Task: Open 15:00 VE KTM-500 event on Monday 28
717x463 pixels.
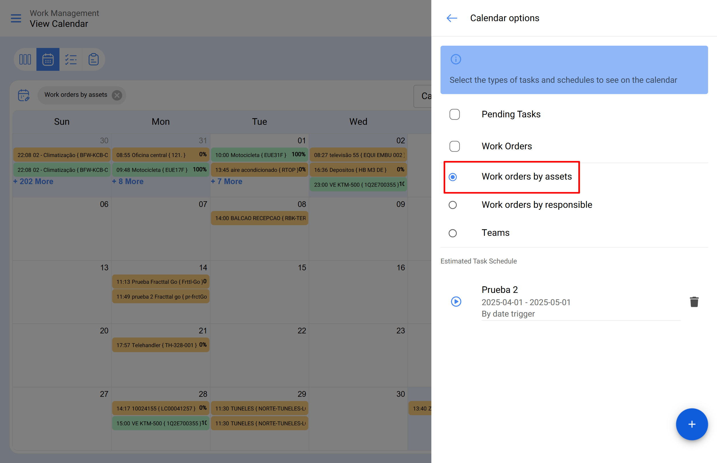Action: 161,423
